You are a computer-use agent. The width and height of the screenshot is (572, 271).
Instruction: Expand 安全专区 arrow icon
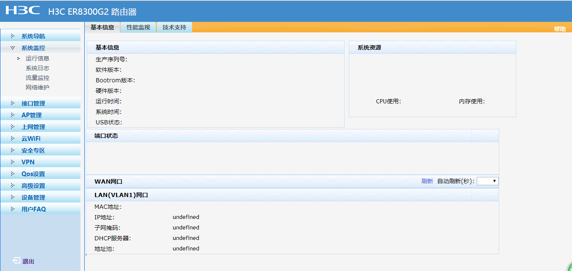pos(13,150)
